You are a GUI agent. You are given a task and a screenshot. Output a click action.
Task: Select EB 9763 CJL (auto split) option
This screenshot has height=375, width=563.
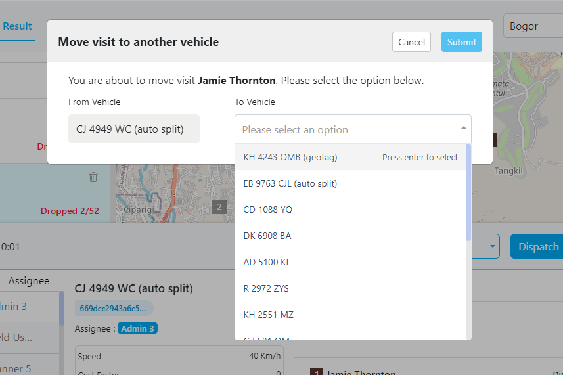pyautogui.click(x=290, y=183)
